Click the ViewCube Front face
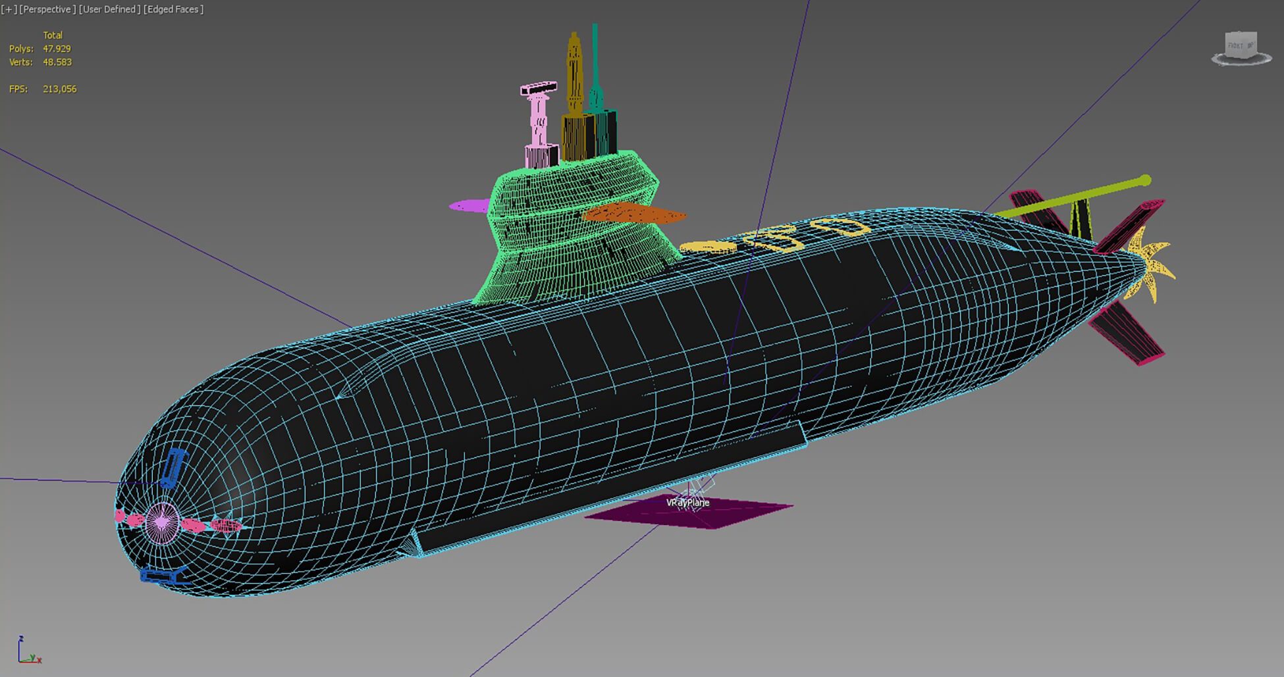Image resolution: width=1284 pixels, height=677 pixels. [x=1239, y=45]
